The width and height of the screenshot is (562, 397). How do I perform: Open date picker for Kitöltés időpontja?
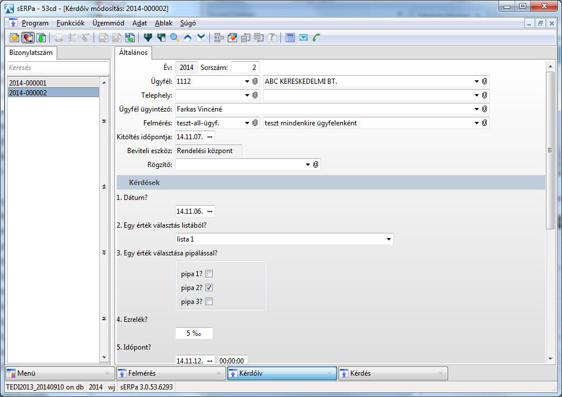click(x=210, y=137)
